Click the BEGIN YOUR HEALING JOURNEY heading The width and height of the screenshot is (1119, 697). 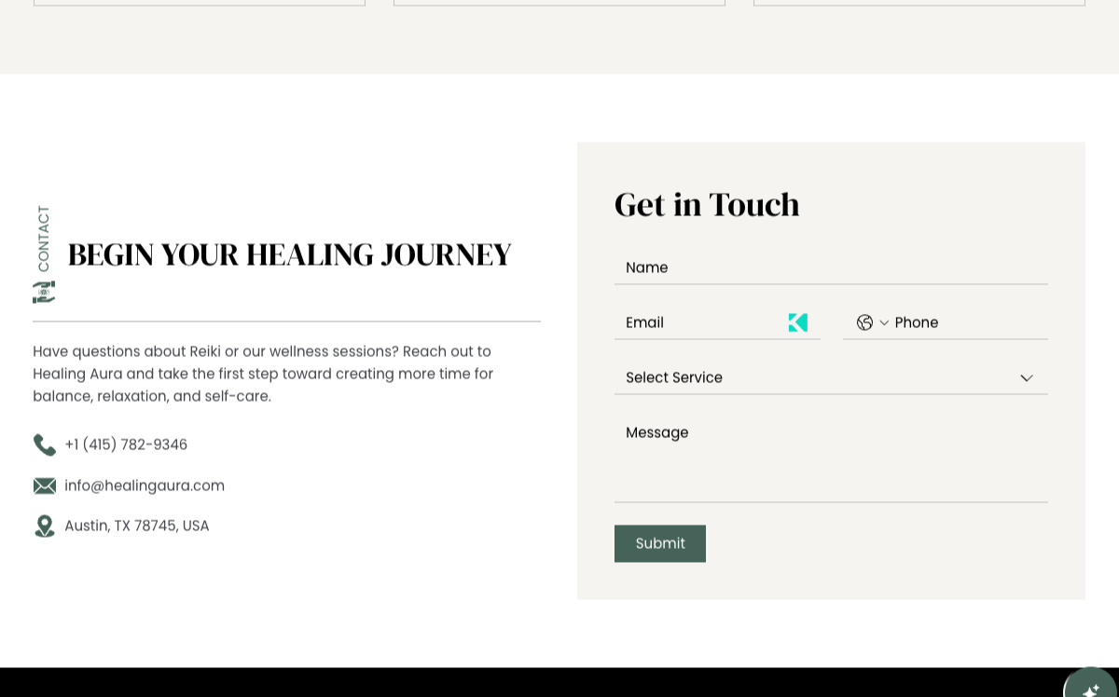tap(289, 254)
